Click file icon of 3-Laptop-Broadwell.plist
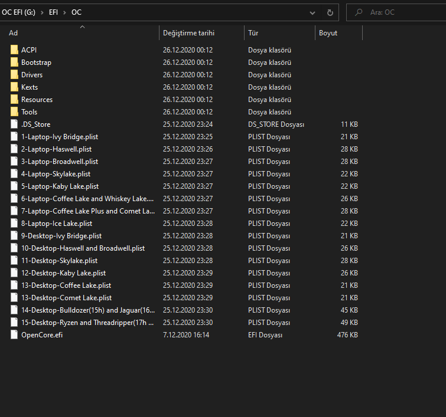The height and width of the screenshot is (417, 446). 14,162
